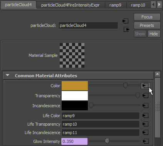This screenshot has width=163, height=146.
Task: Click the Show button
Action: pos(140,34)
